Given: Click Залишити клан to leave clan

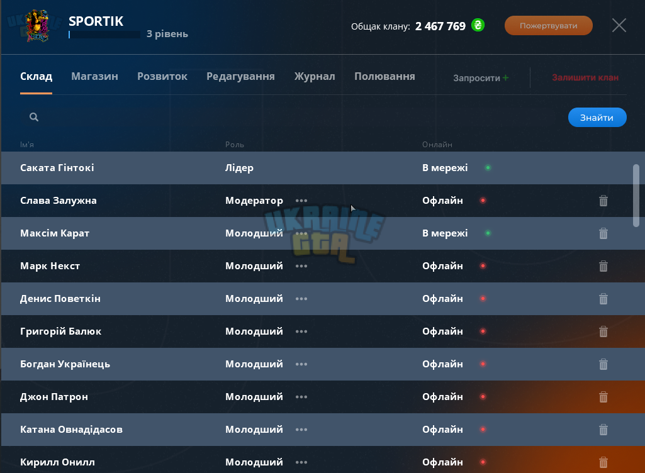Looking at the screenshot, I should point(585,78).
